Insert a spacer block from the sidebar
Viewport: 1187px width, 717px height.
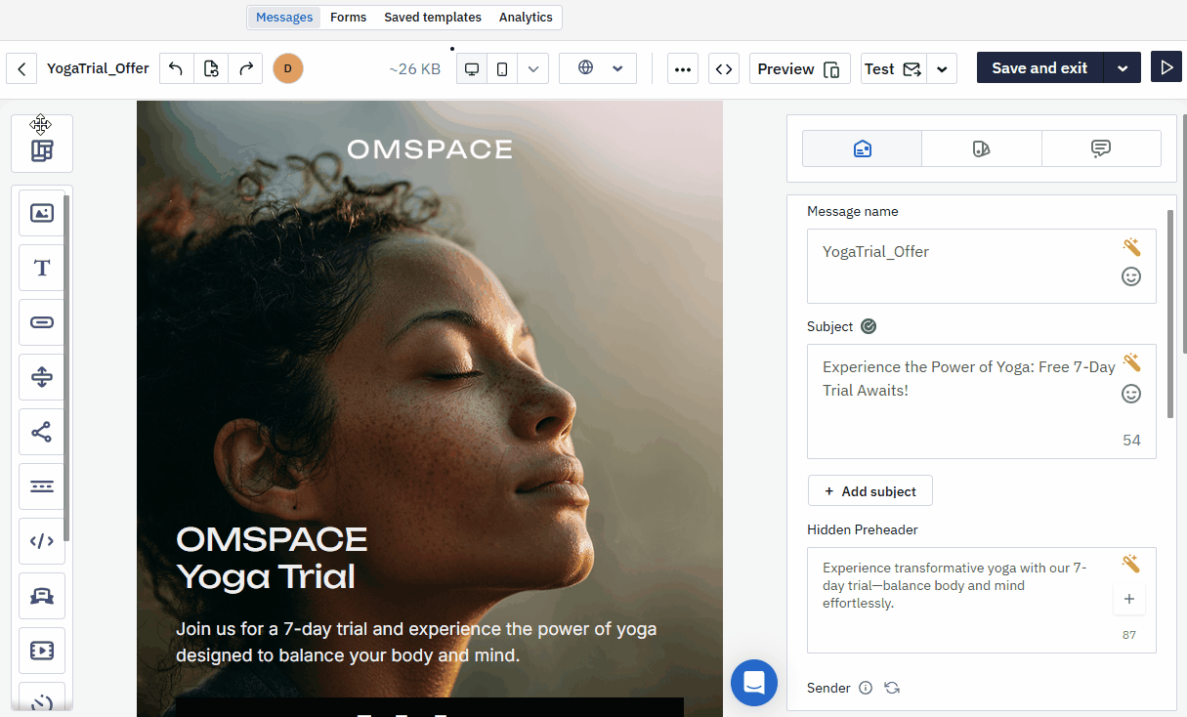[x=42, y=377]
